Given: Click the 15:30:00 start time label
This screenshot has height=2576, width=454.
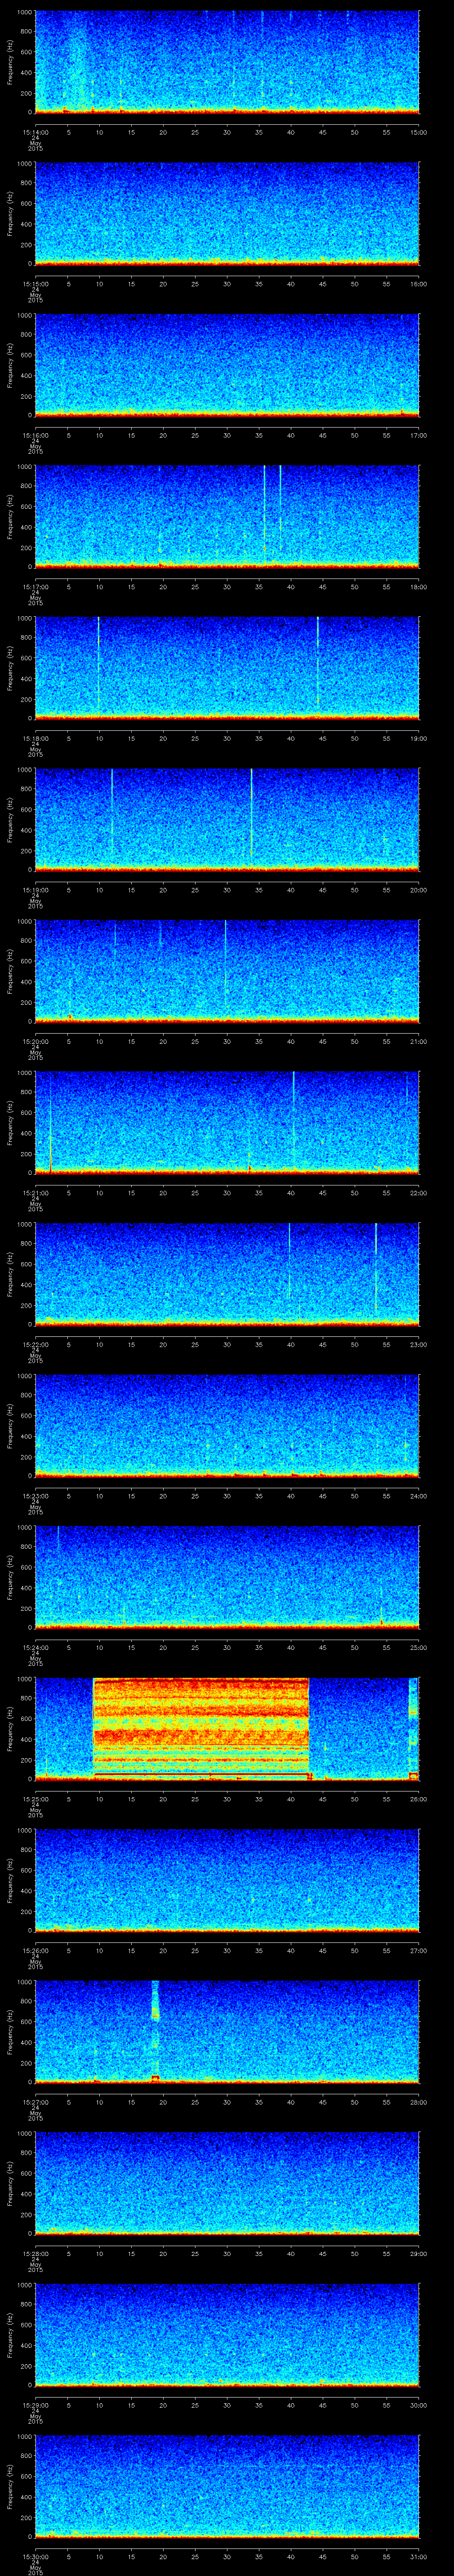Looking at the screenshot, I should point(35,2556).
